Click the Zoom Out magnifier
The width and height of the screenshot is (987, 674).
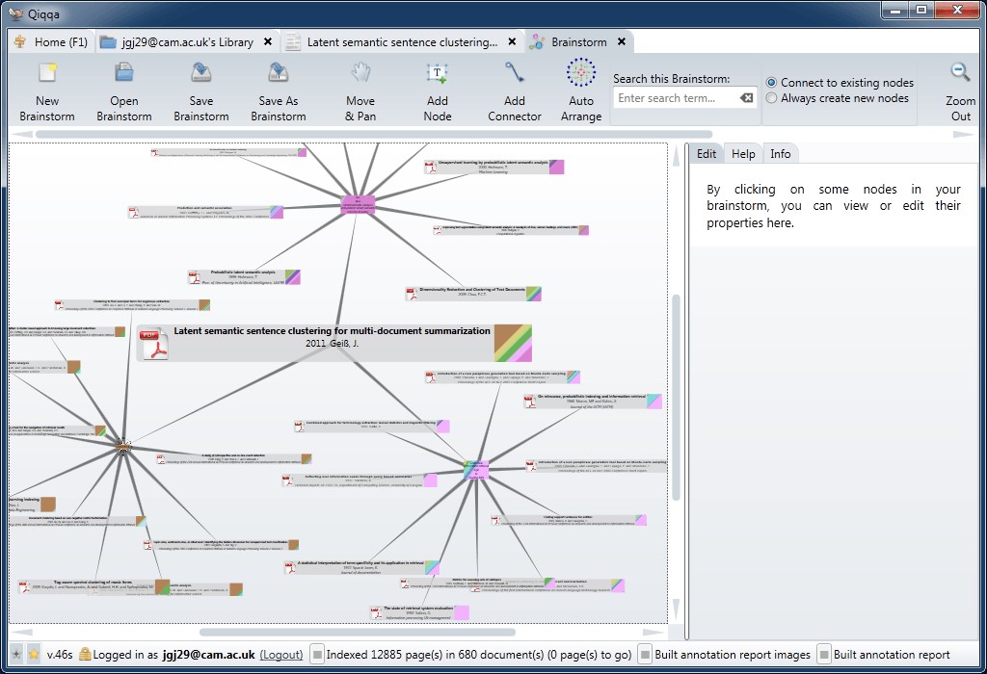click(960, 74)
